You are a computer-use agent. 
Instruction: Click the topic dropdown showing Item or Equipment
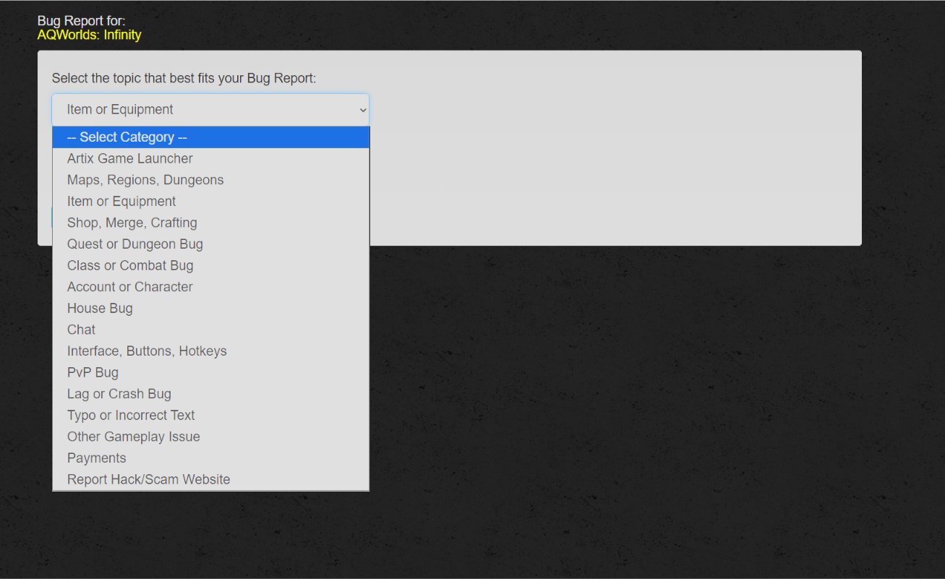point(210,110)
